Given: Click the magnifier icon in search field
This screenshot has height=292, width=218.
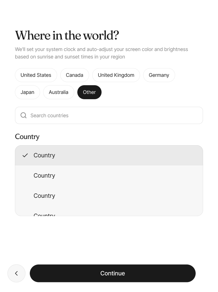Looking at the screenshot, I should 23,115.
